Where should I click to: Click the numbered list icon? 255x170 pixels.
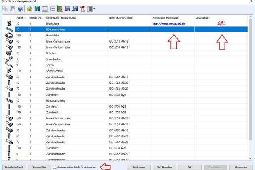coord(51,9)
